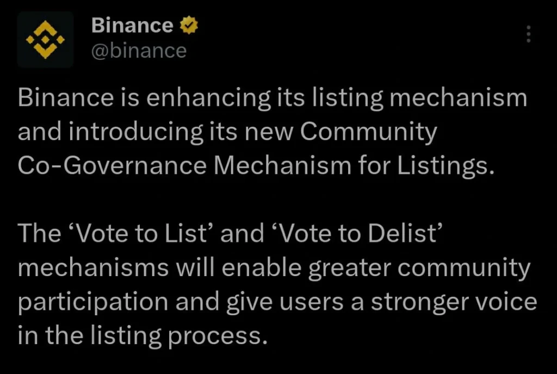
Task: Open the Binance profile avatar logo
Action: [x=45, y=39]
